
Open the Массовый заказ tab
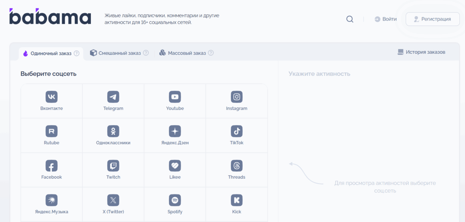186,53
